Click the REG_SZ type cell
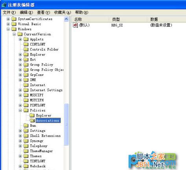The image size is (186, 170). (117, 25)
